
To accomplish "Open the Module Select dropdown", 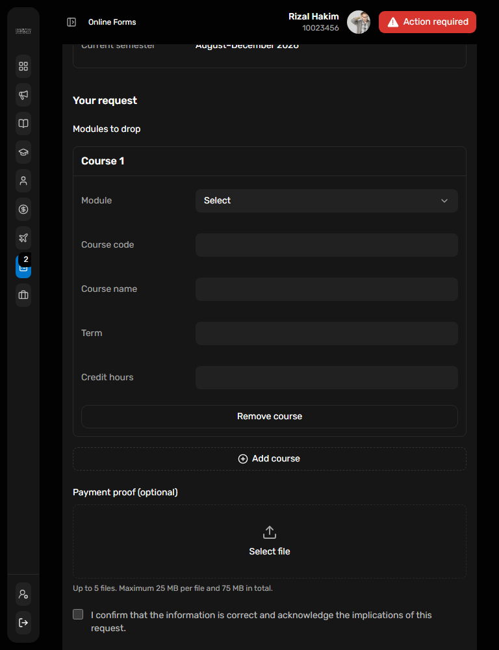I will 327,201.
